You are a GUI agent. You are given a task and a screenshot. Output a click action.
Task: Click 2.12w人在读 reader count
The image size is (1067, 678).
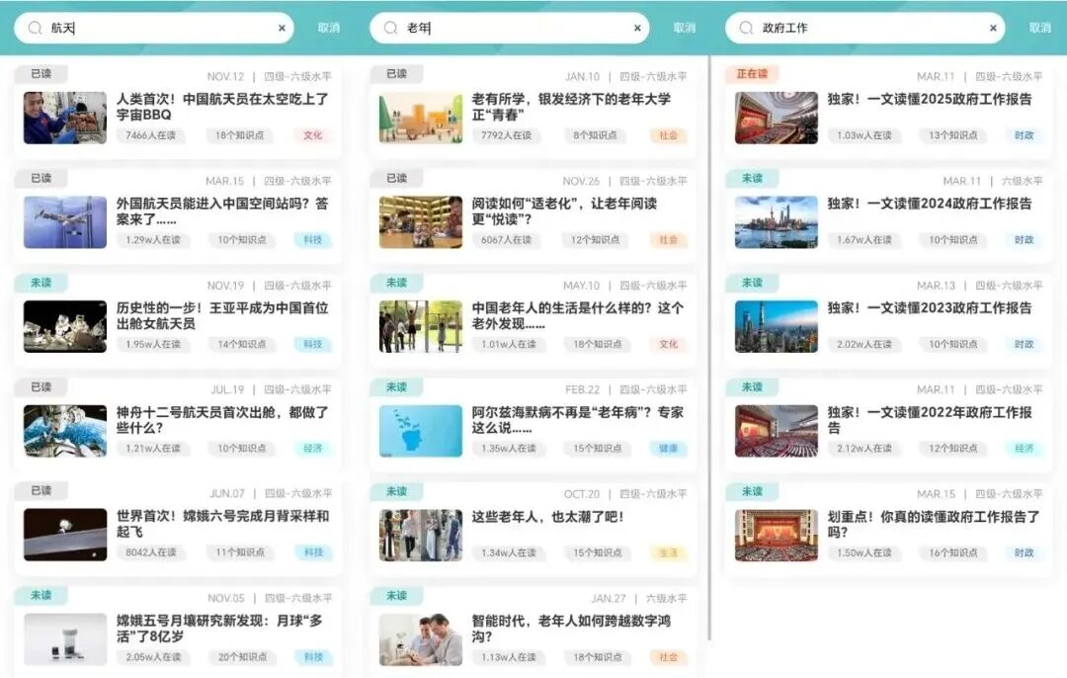coord(864,448)
